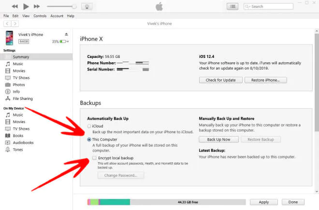
Task: Click the battery level indicator icon
Action: coord(64,42)
